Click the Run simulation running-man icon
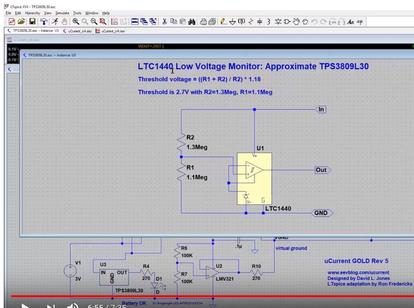Image resolution: width=414 pixels, height=308 pixels. 55,22
